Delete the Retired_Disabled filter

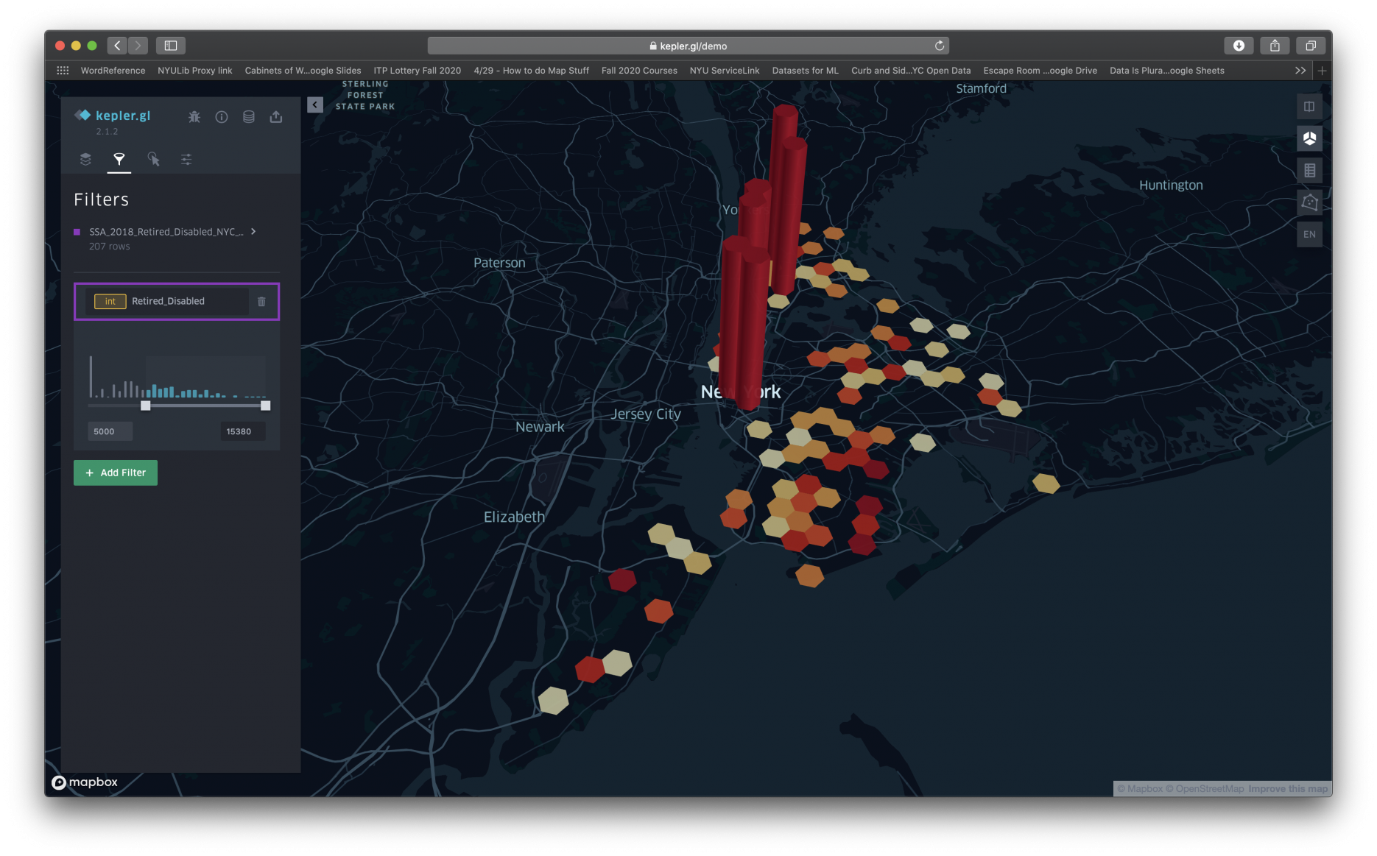click(261, 301)
